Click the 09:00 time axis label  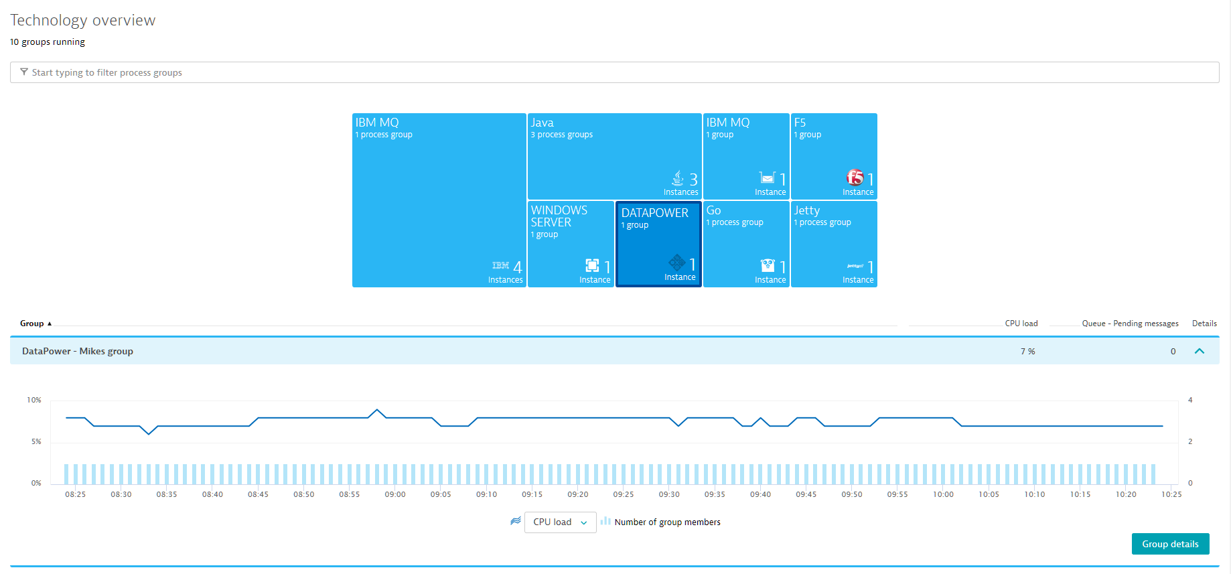coord(395,494)
